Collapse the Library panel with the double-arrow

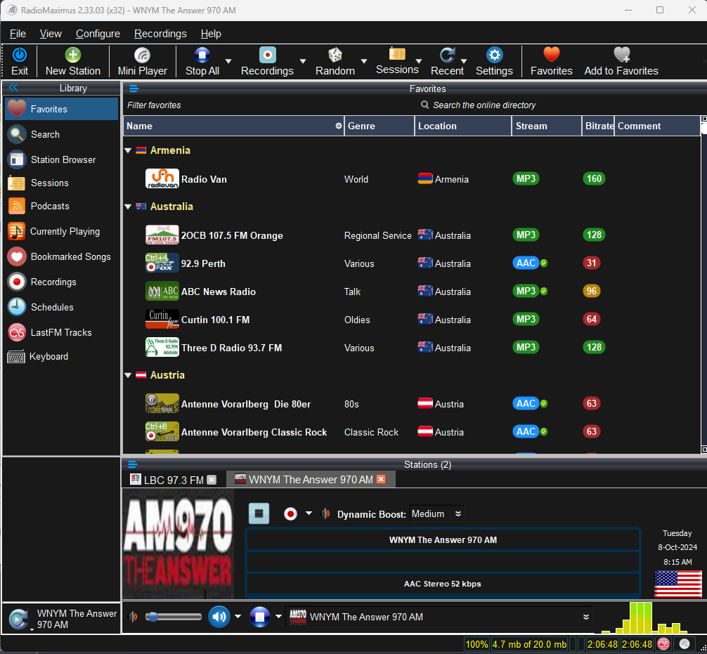pyautogui.click(x=13, y=87)
